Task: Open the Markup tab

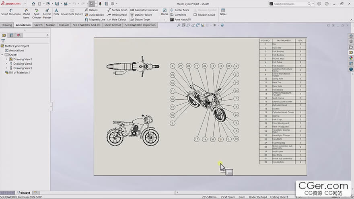Action: pos(51,25)
